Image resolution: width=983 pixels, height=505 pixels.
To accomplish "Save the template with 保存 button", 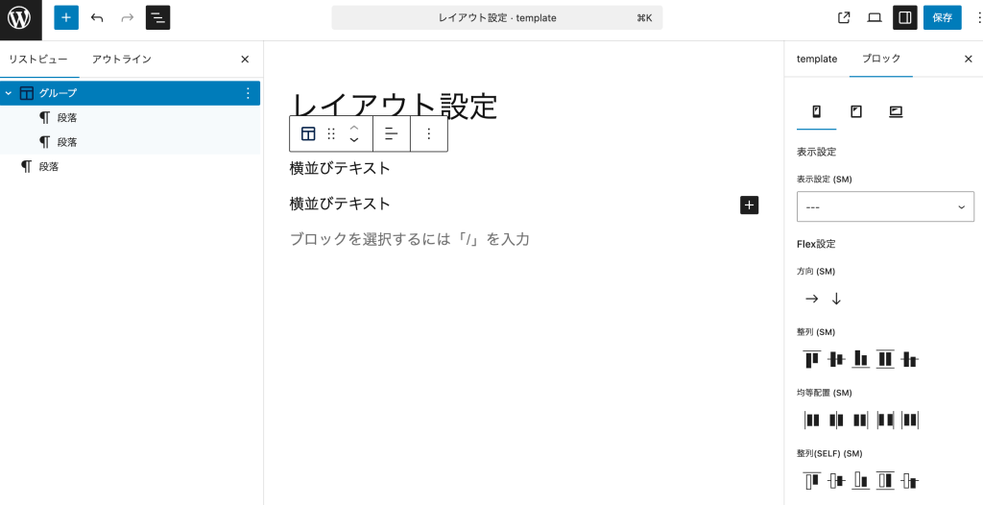I will pos(943,17).
